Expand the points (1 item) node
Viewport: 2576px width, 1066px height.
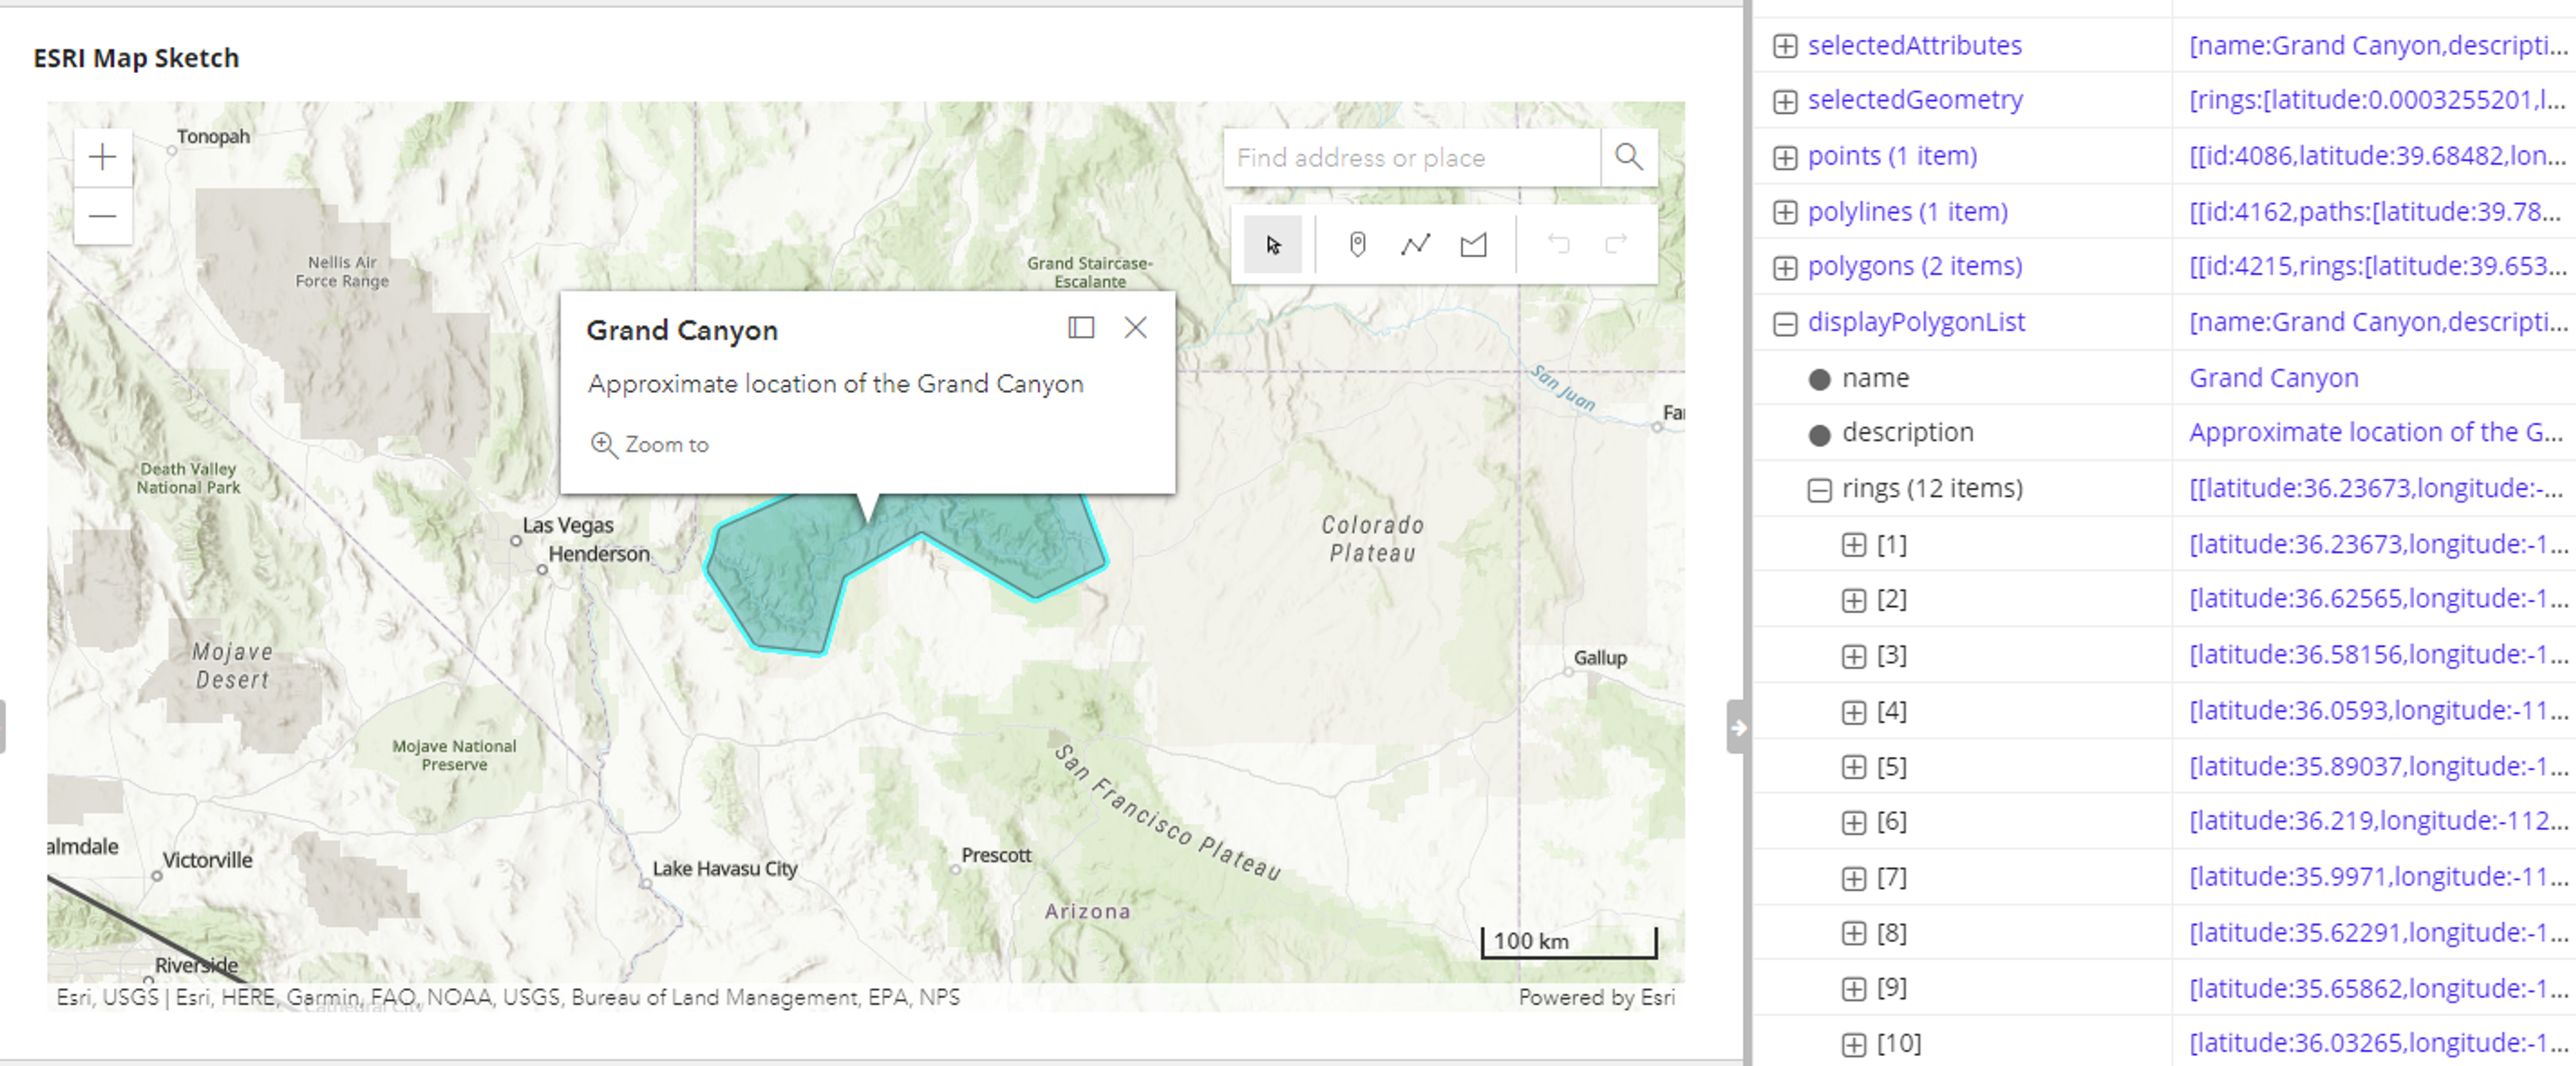(x=1785, y=157)
